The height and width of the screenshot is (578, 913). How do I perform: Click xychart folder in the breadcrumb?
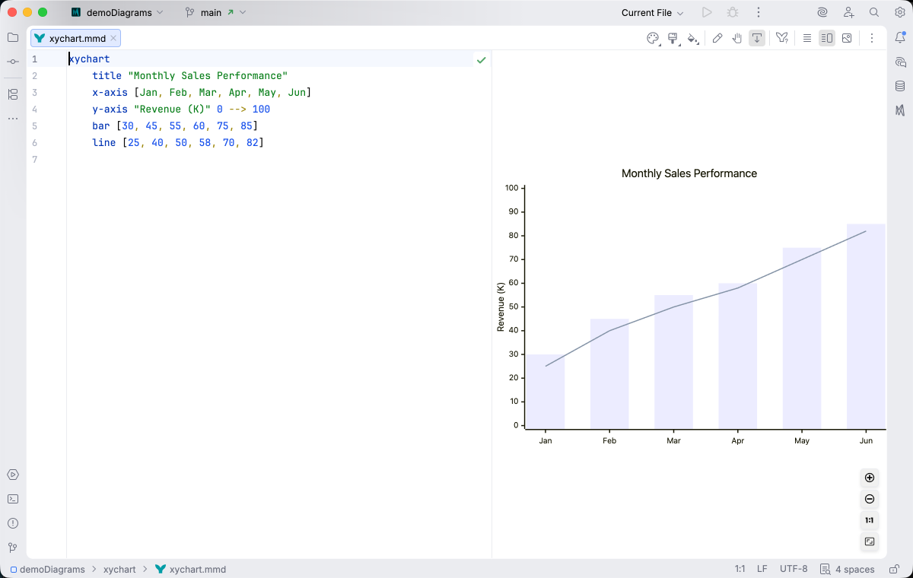[x=119, y=569]
